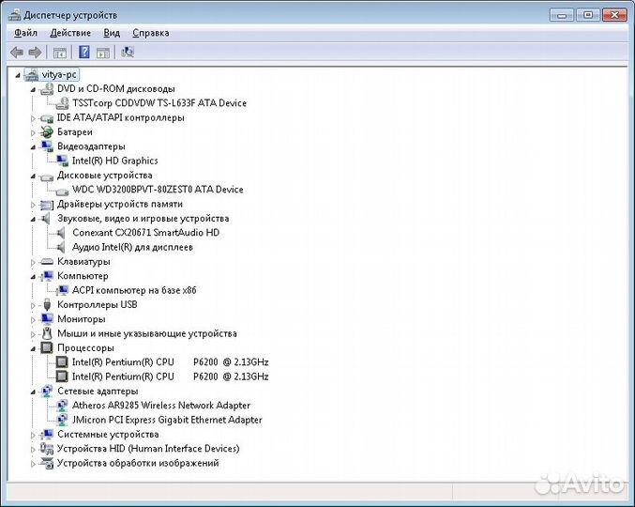Click the Atheros AR9285 adapter icon

pyautogui.click(x=62, y=406)
